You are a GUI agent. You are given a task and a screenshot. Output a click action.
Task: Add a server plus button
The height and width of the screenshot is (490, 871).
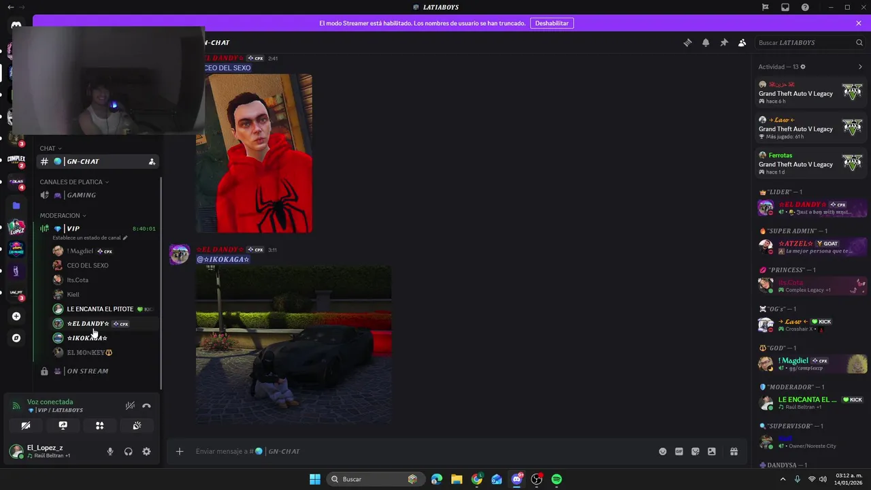click(x=16, y=316)
